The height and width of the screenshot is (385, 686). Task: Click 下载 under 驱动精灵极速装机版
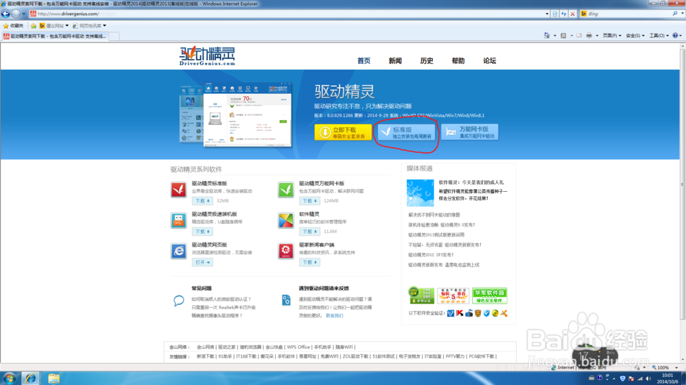click(202, 232)
